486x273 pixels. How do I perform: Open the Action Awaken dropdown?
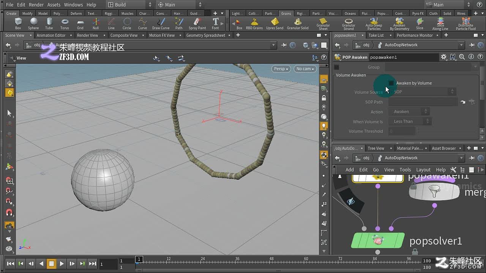408,111
